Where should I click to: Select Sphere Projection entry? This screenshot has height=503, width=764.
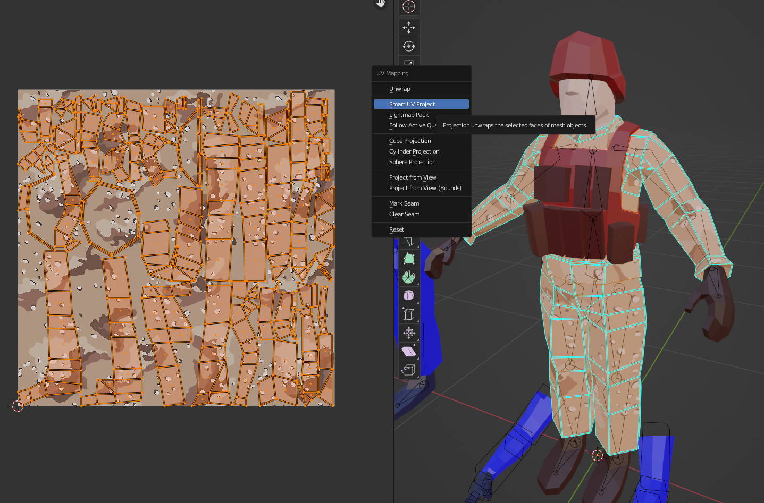click(412, 162)
